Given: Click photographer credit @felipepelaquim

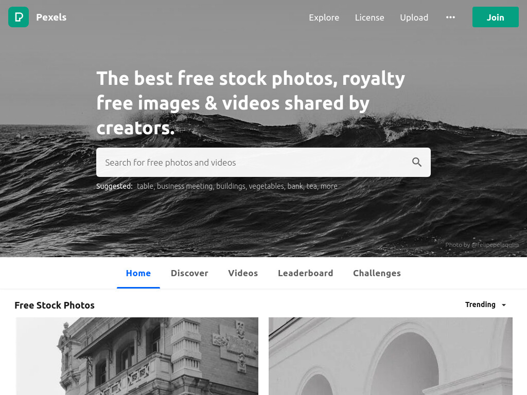Looking at the screenshot, I should (x=495, y=245).
